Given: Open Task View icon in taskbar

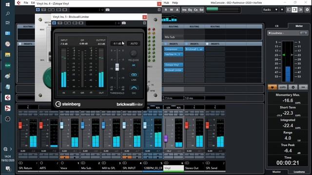Looking at the screenshot, I should 8,23.
